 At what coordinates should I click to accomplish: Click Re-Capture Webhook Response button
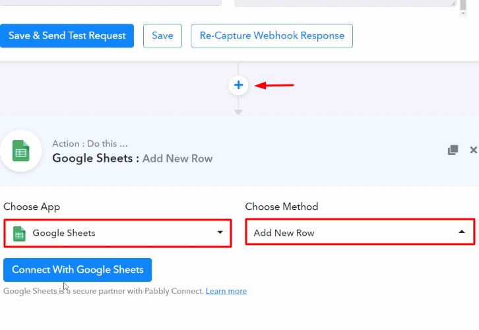[x=272, y=36]
